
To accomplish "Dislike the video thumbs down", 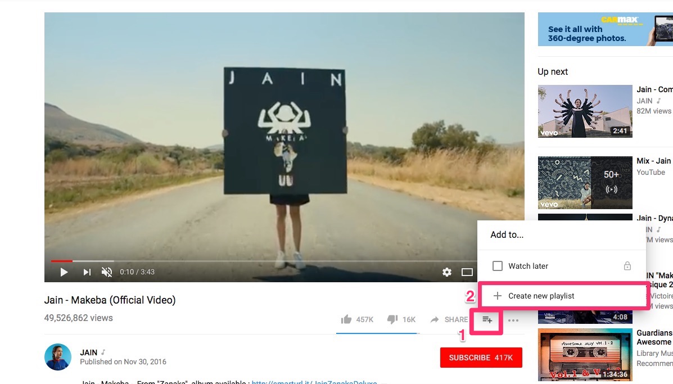I will pyautogui.click(x=401, y=319).
